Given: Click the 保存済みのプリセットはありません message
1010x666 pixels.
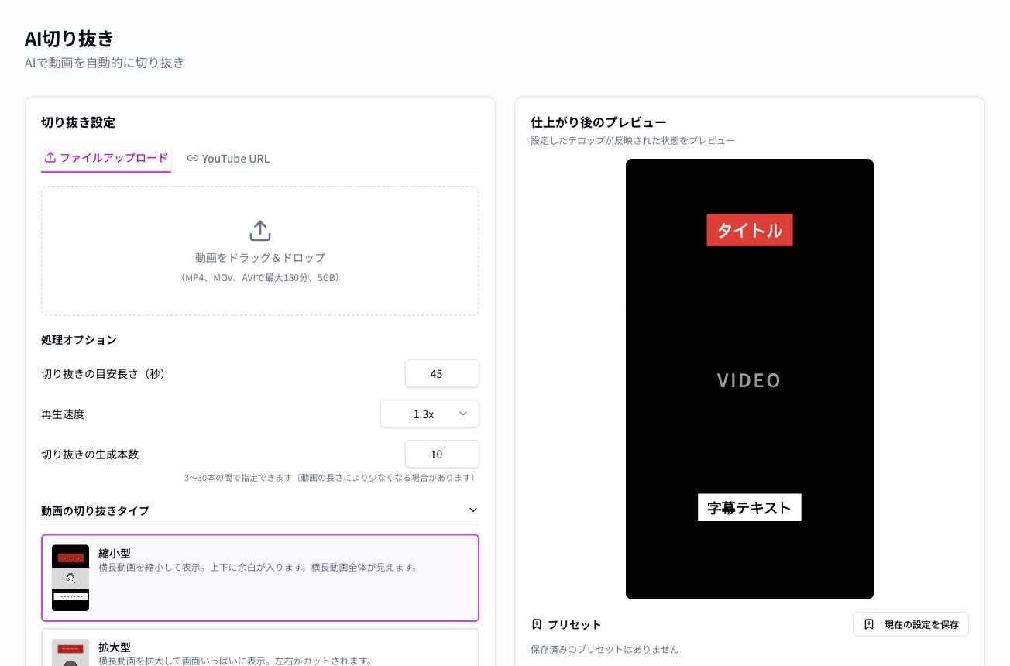Looking at the screenshot, I should click(x=605, y=649).
